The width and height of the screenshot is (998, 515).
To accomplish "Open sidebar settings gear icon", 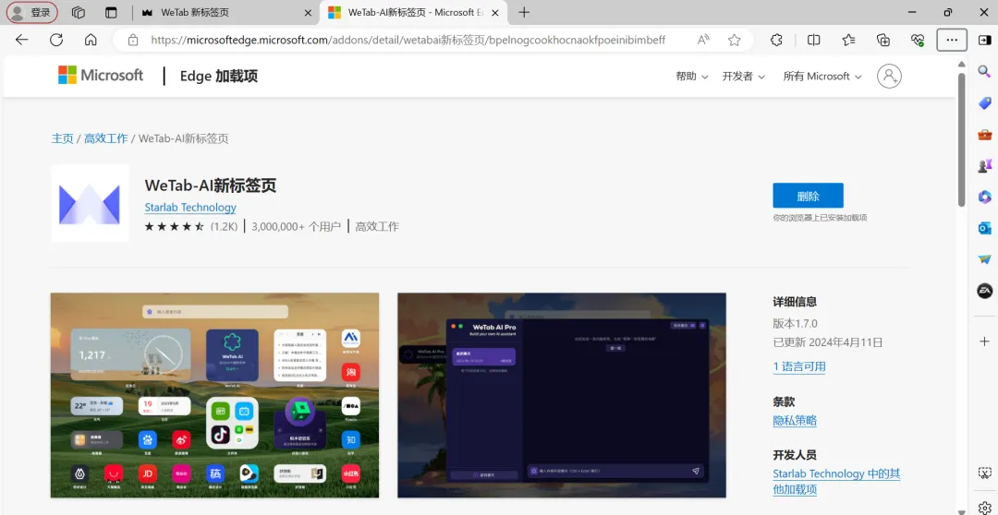I will tap(985, 507).
